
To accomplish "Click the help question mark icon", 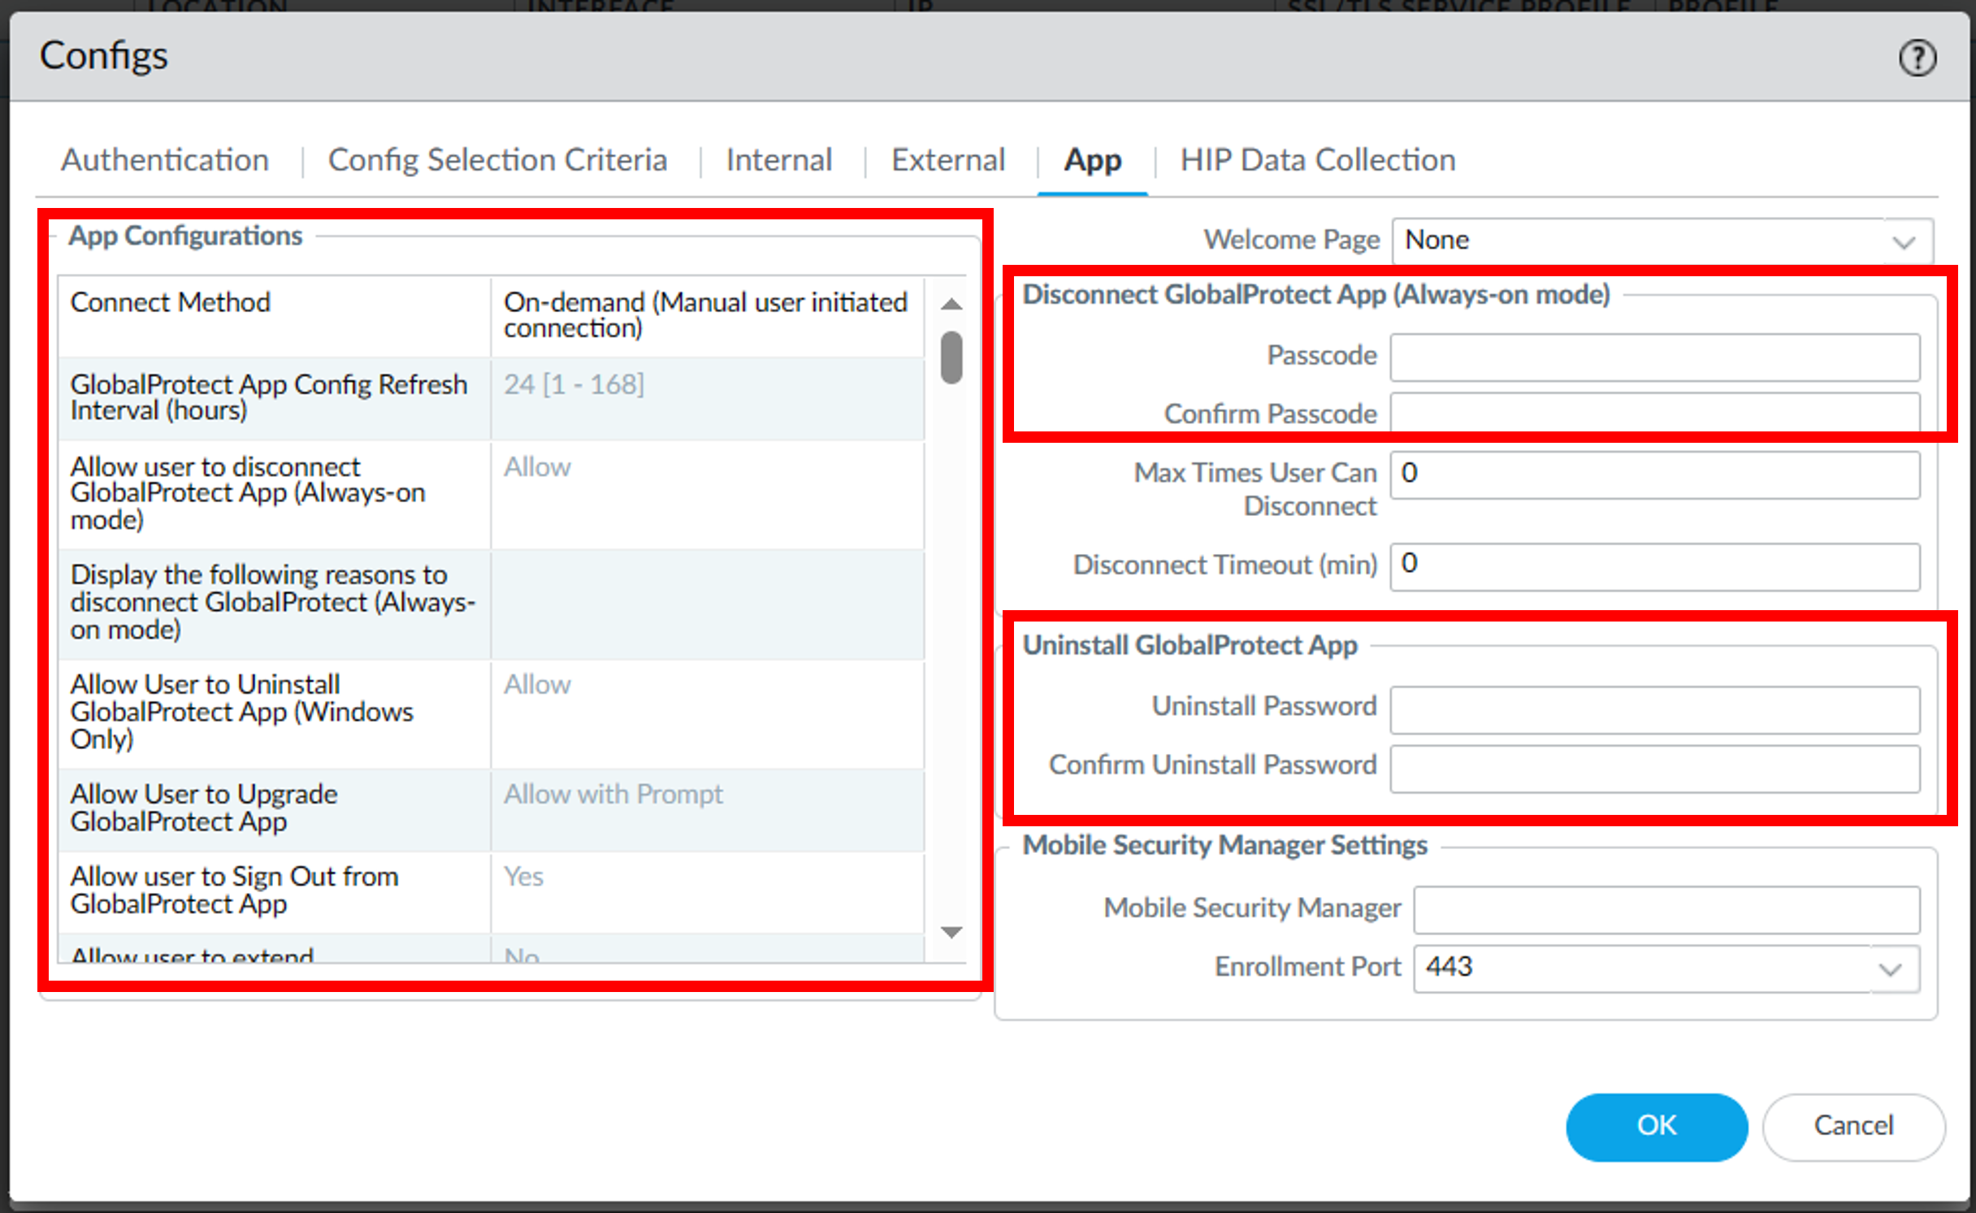I will coord(1917,58).
